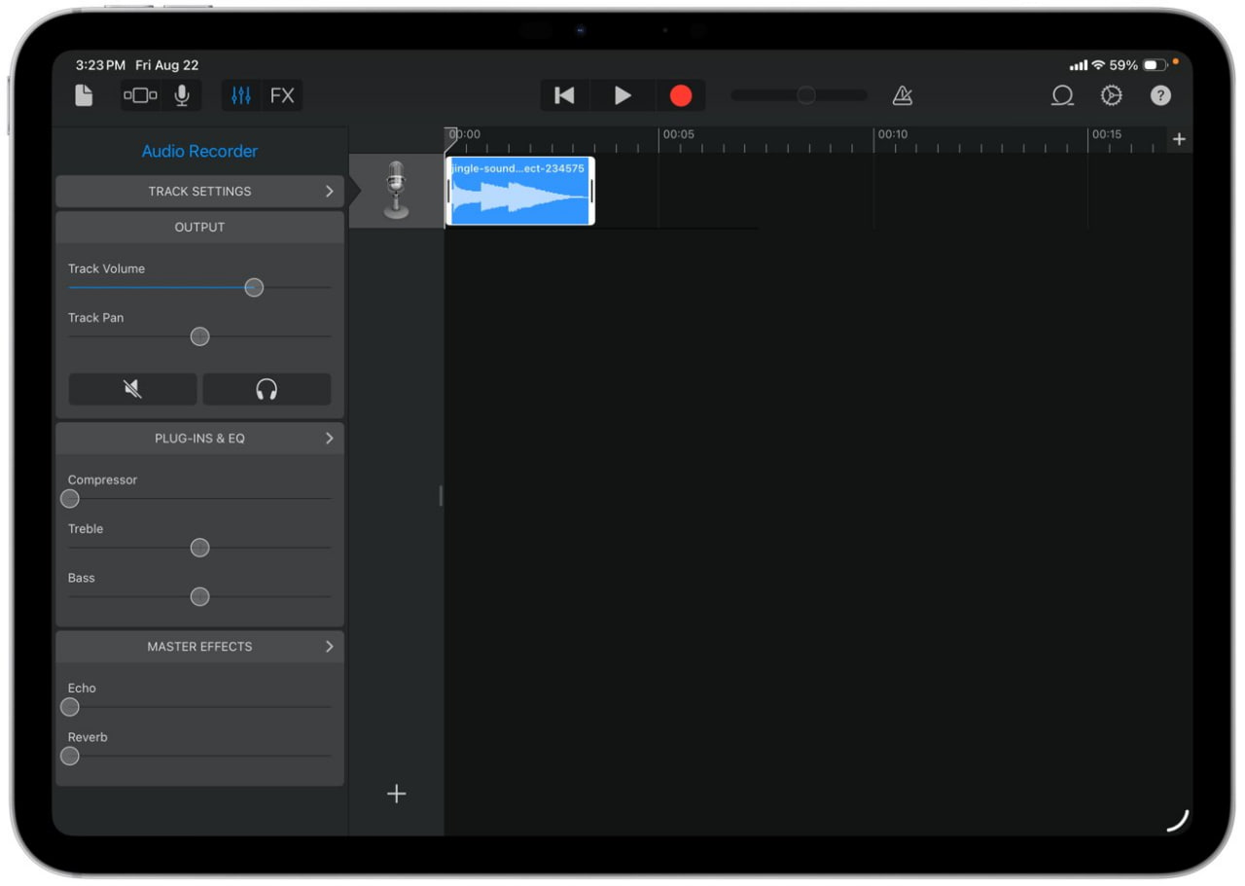
Task: Toggle the metronome on or off
Action: point(903,95)
